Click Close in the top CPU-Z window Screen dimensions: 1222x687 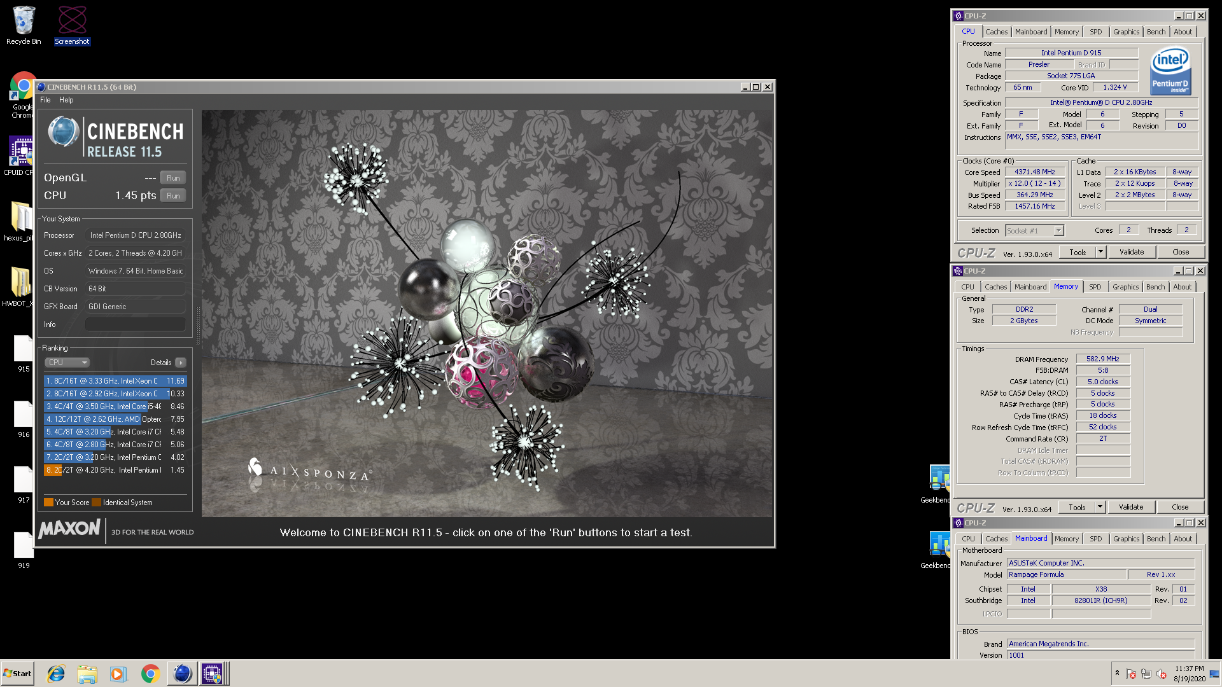[x=1181, y=252]
